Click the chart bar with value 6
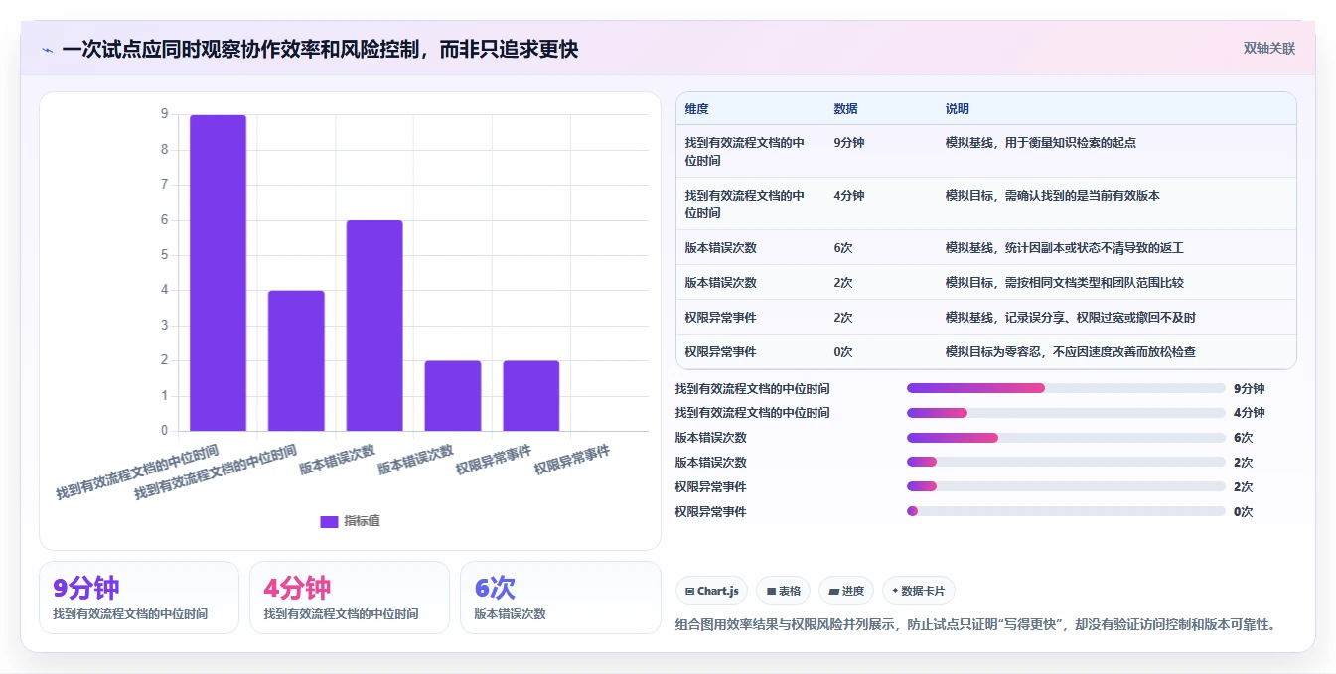 pyautogui.click(x=374, y=326)
